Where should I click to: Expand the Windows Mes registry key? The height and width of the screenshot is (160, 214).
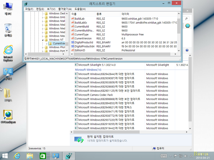[x=43, y=36]
